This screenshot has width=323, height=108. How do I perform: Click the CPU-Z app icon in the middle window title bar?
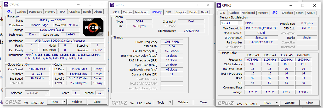pyautogui.click(x=112, y=5)
